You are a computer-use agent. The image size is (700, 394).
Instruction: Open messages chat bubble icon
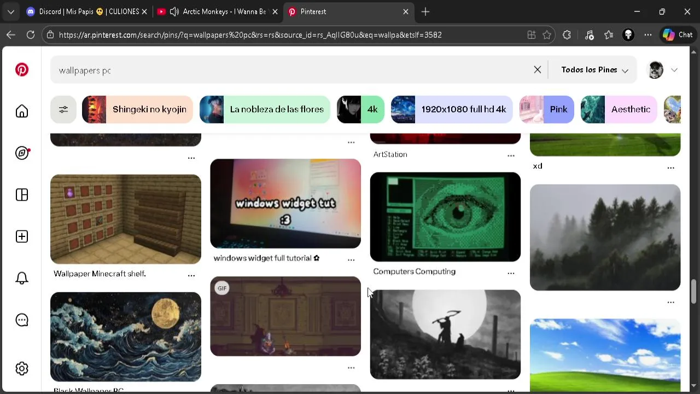coord(22,320)
